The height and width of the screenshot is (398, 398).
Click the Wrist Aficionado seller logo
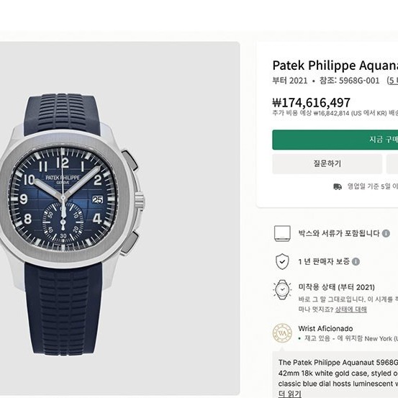click(282, 333)
